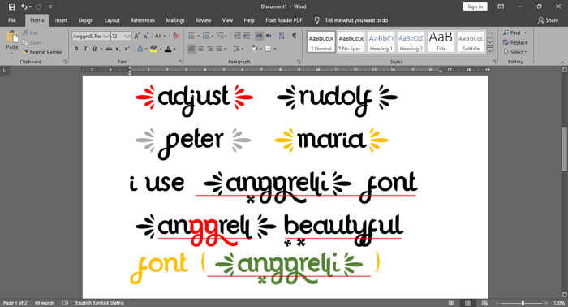Click the vertical scrollbar thumb
Screen dimensions: 568x307
(x=565, y=148)
